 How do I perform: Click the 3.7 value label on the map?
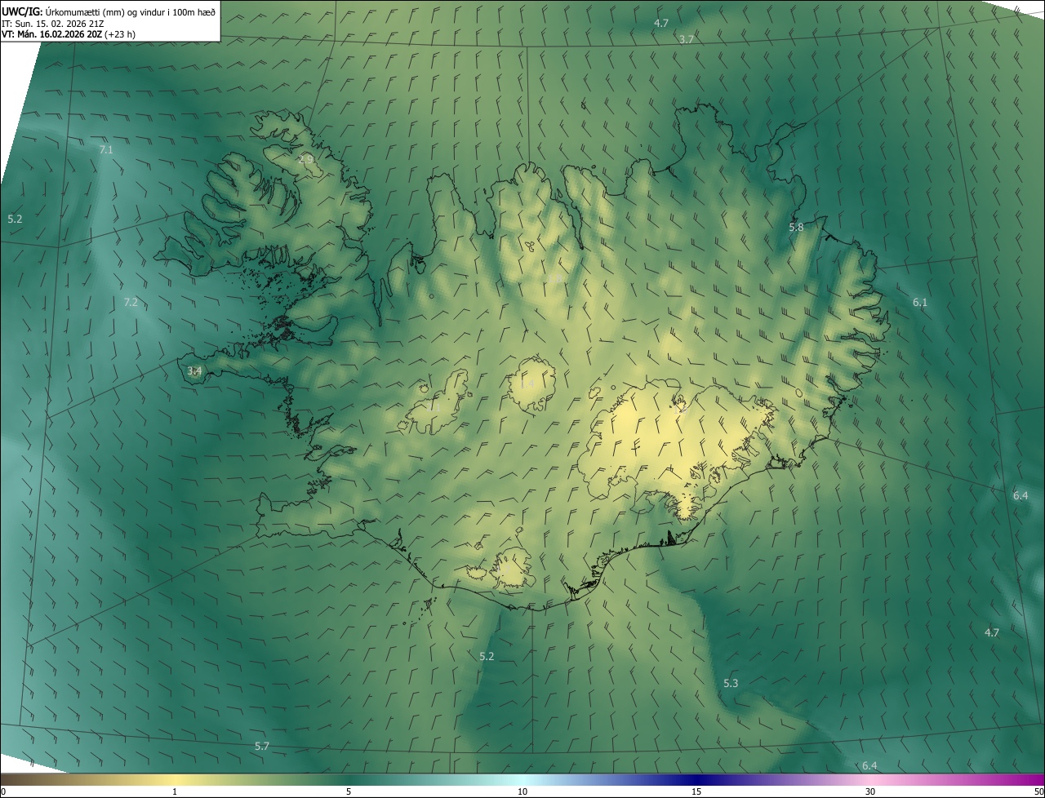click(687, 39)
